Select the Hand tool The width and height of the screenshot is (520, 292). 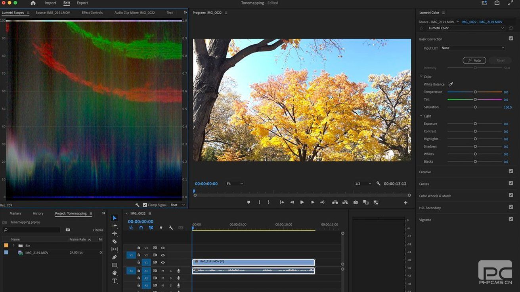115,273
